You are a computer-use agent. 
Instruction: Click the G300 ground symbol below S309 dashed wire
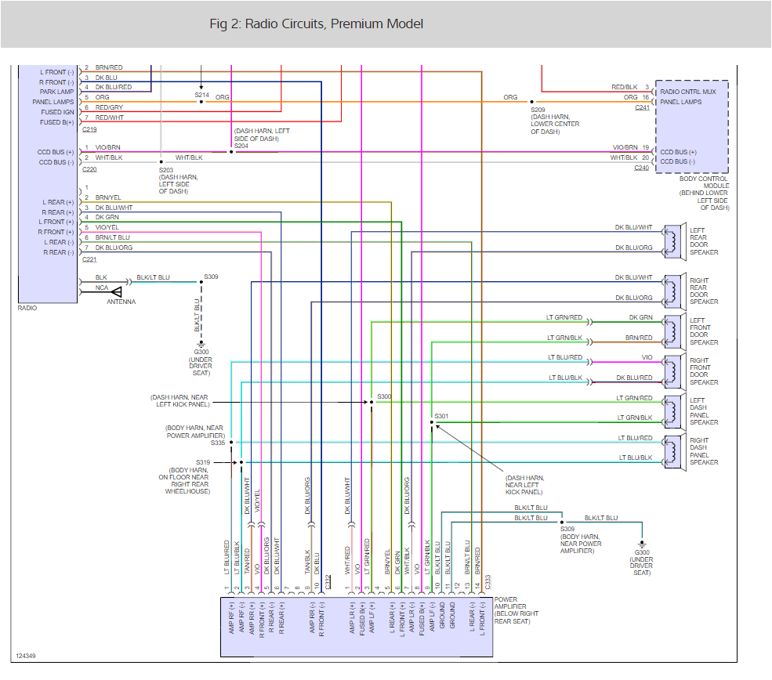click(x=201, y=344)
